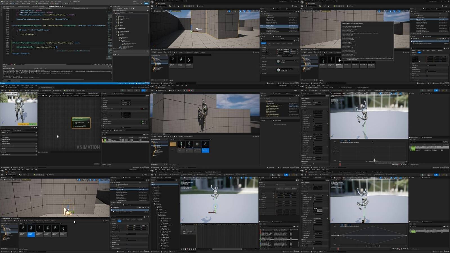Choose the Rotate tool in the Player Start editor viewport

click(x=81, y=180)
